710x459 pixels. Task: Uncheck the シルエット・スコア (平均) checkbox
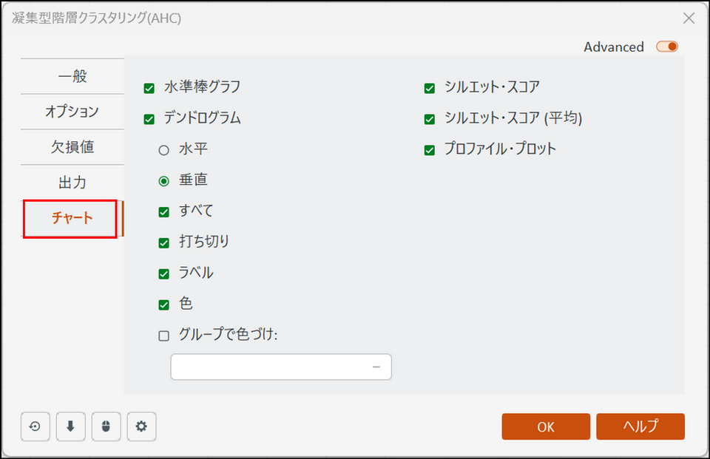[x=429, y=119]
